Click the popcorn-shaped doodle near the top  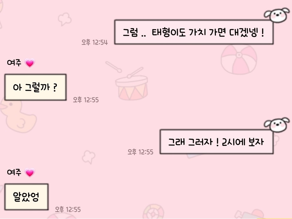tap(65, 19)
